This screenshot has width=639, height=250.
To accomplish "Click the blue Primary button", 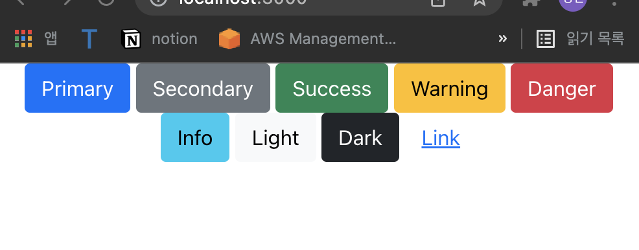I will [77, 88].
